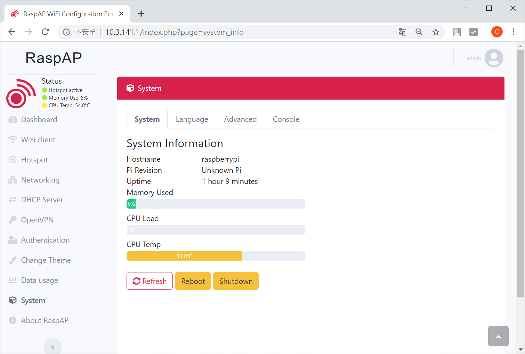Viewport: 525px width, 354px height.
Task: Select the Change Theme paintbrush icon
Action: [13, 260]
